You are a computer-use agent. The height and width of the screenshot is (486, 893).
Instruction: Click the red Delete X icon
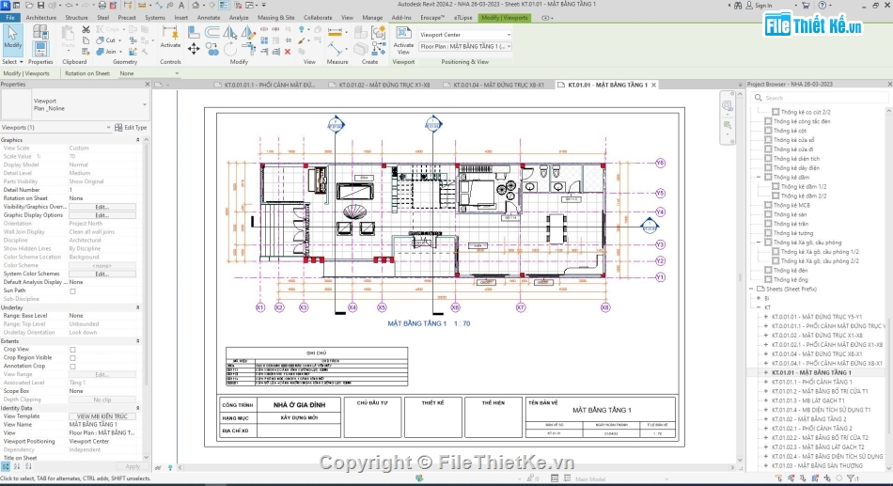(x=288, y=52)
